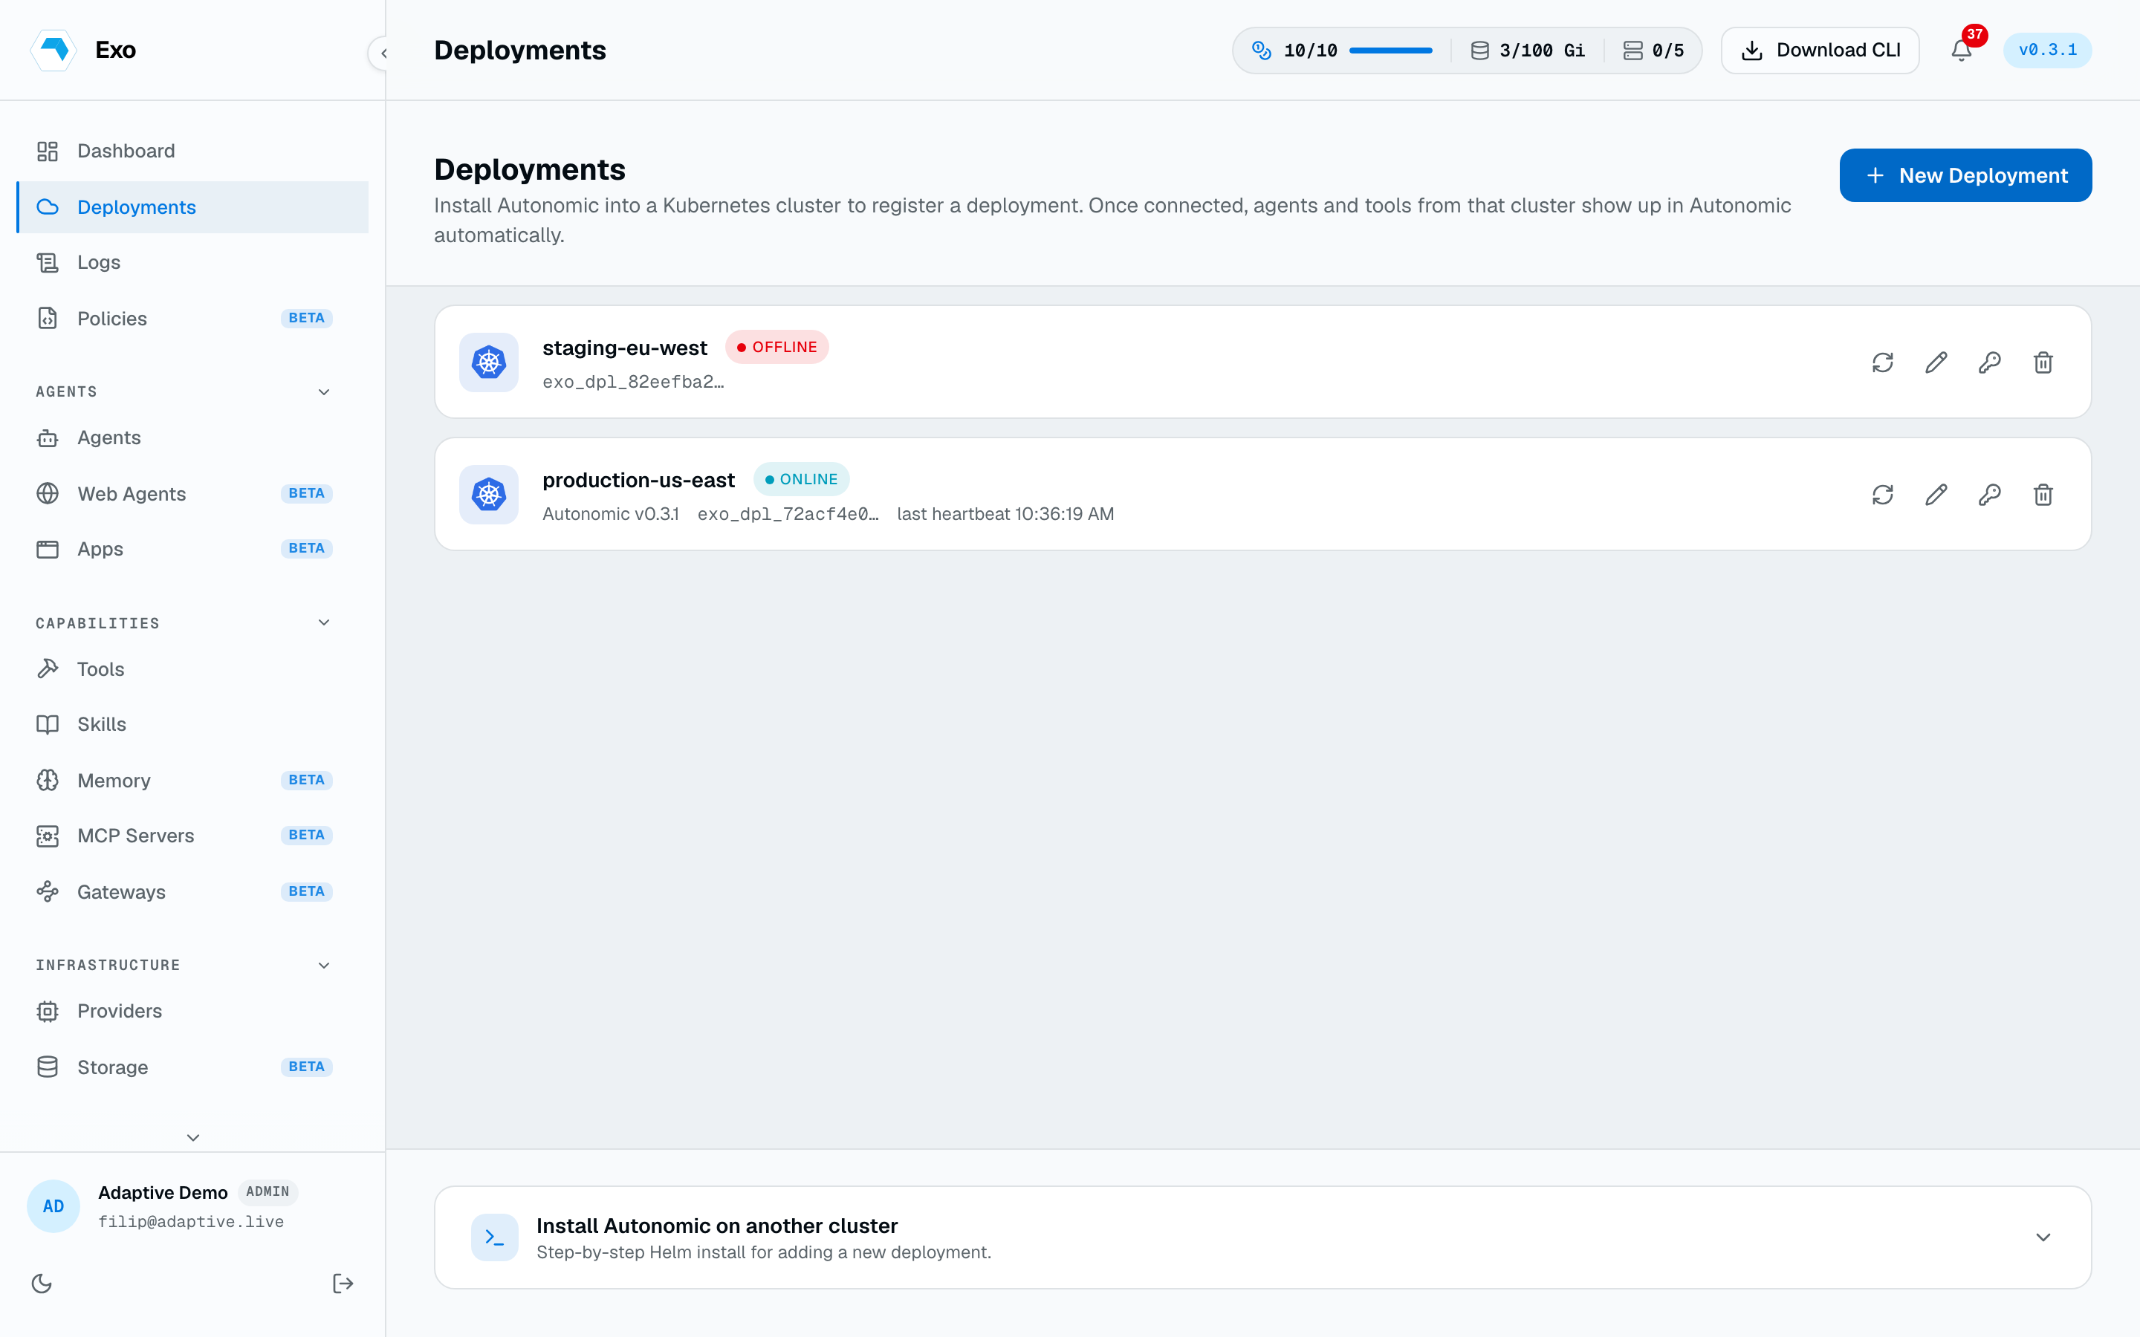Edit the production-us-east deployment
This screenshot has width=2140, height=1337.
pyautogui.click(x=1936, y=494)
